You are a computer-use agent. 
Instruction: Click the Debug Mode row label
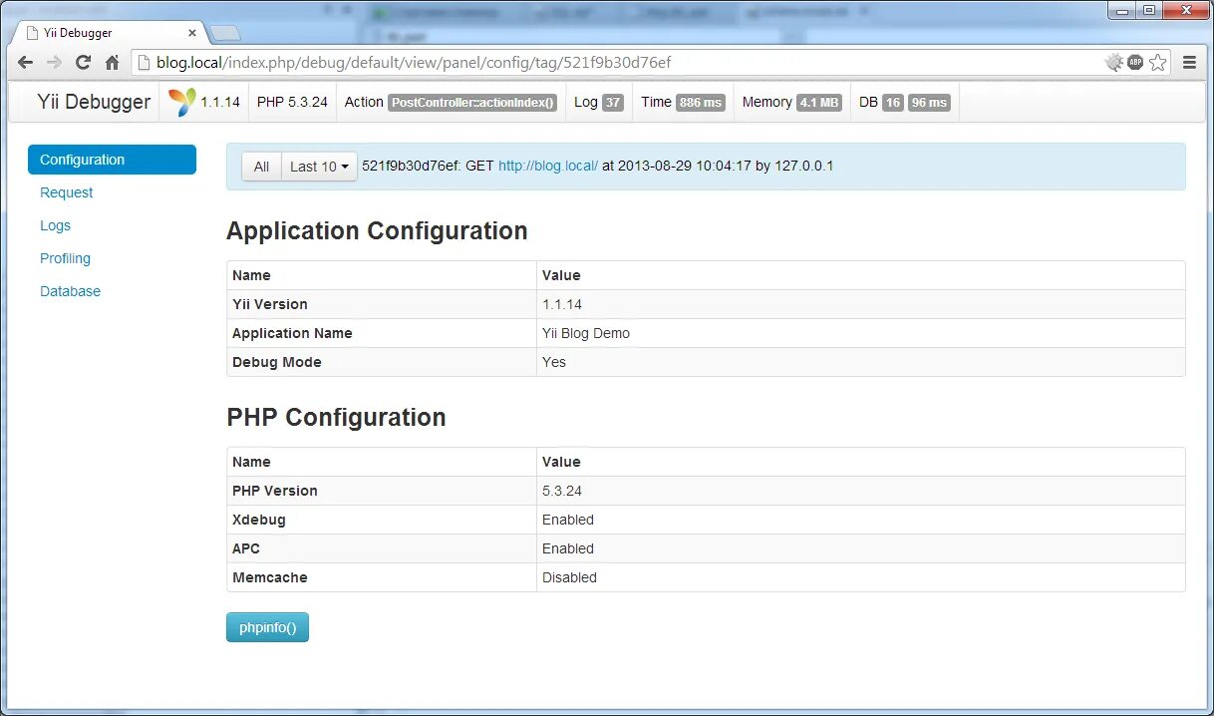coord(277,362)
